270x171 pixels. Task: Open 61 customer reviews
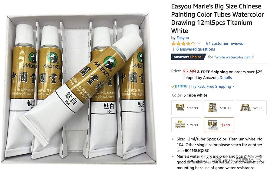[224, 43]
